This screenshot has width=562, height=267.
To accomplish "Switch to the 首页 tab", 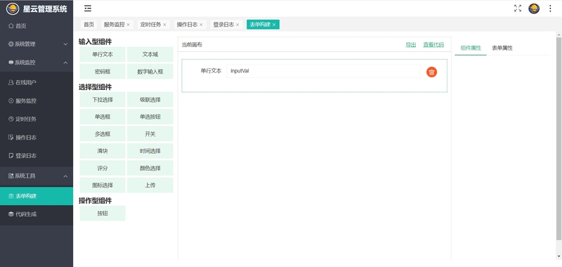I will (x=89, y=25).
